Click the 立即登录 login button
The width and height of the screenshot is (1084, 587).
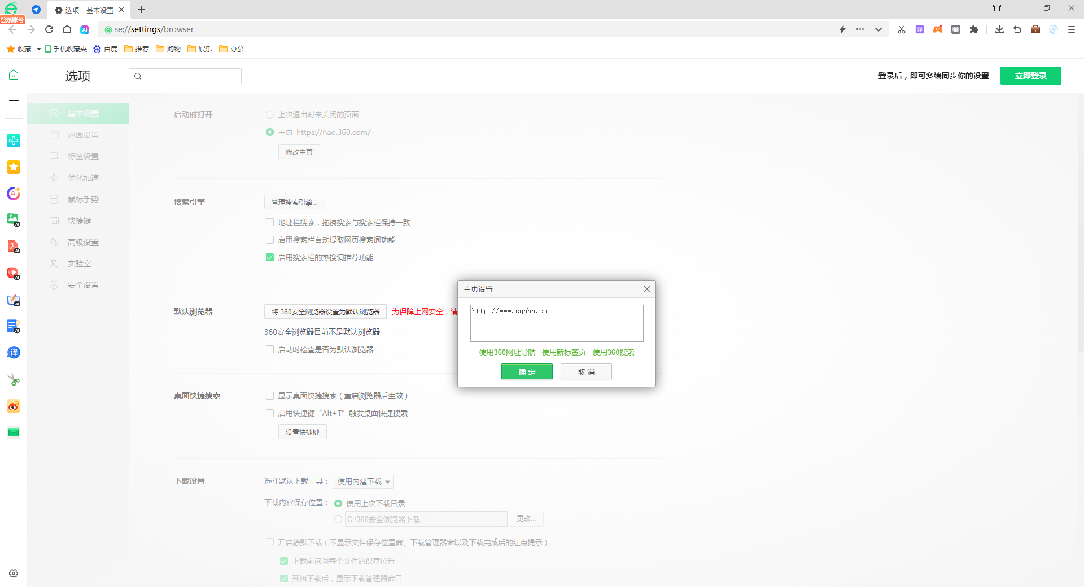pyautogui.click(x=1030, y=76)
